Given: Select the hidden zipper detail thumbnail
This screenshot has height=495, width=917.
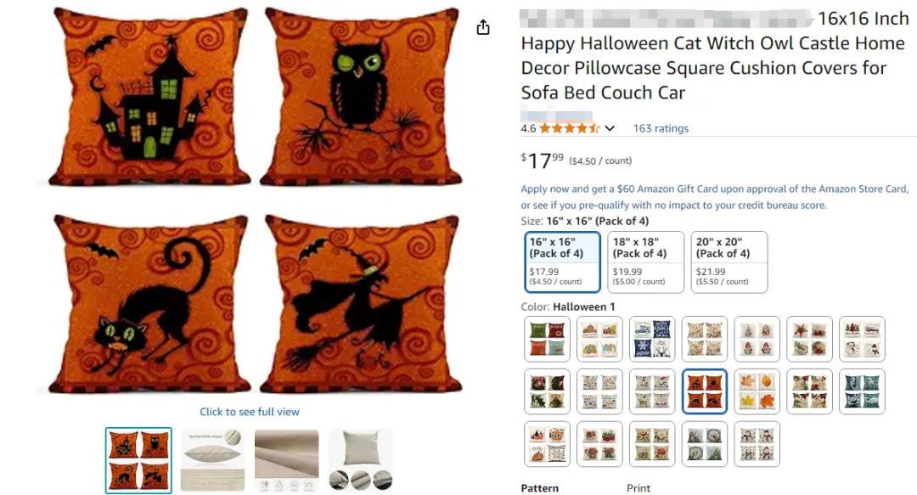Looking at the screenshot, I should (211, 460).
